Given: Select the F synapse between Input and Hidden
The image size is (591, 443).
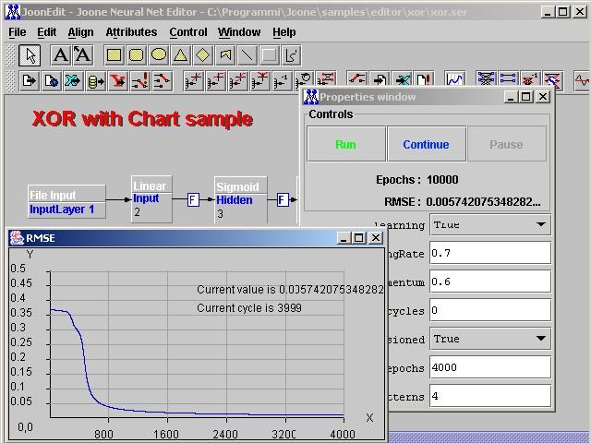Looking at the screenshot, I should [x=193, y=199].
